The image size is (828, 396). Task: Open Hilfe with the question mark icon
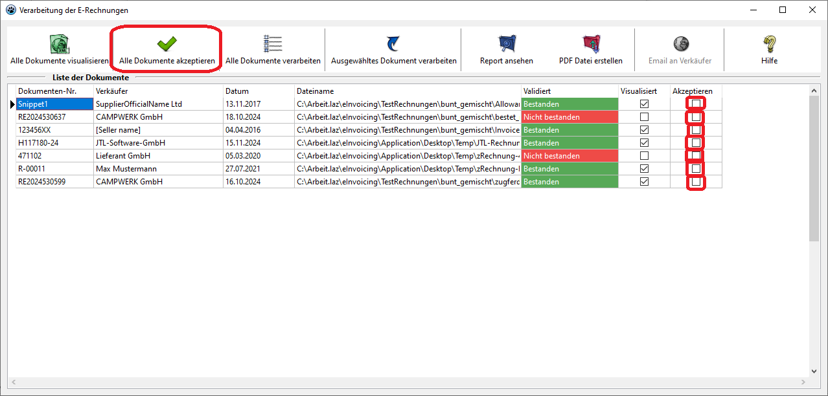click(769, 44)
